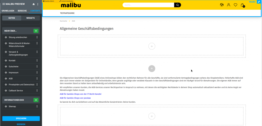Open the hamburger menu beside Malibu Preview
The image size is (262, 126).
coord(4,4)
